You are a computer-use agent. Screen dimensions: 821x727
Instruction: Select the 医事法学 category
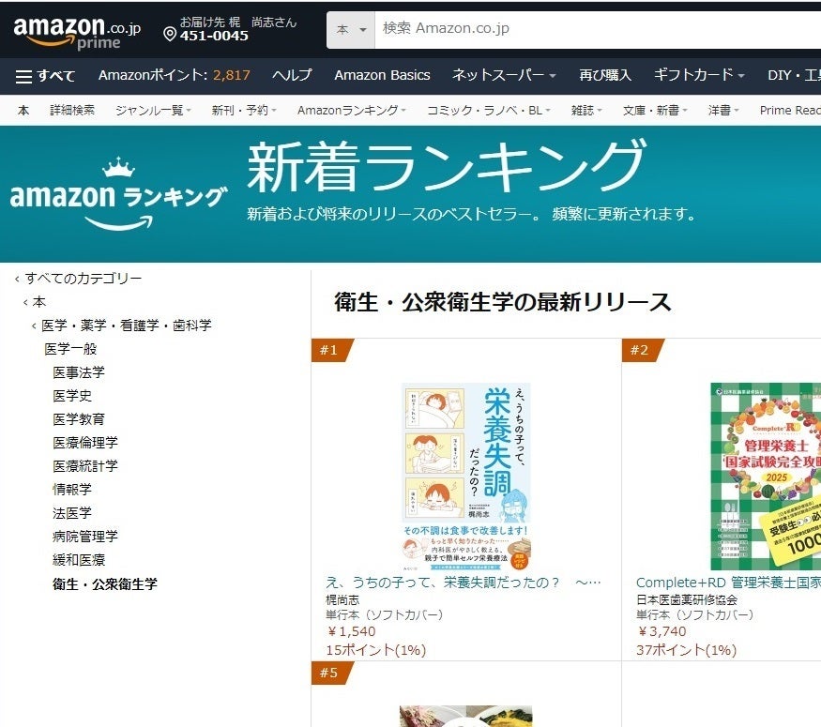coord(79,372)
